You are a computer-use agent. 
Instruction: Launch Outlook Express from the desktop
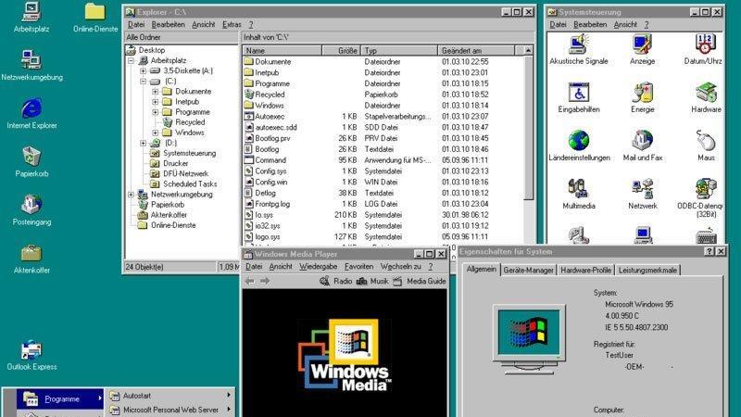pos(31,355)
